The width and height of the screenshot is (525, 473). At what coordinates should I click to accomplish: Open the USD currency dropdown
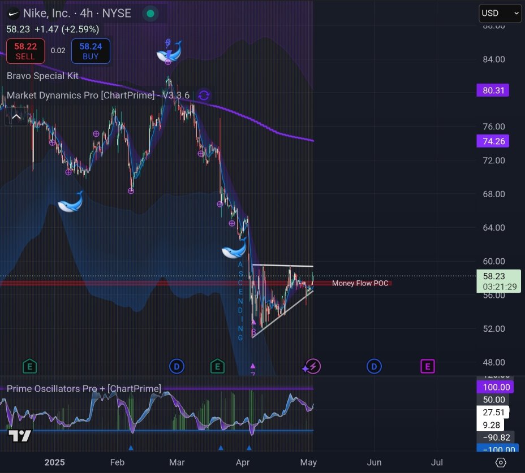pyautogui.click(x=500, y=14)
